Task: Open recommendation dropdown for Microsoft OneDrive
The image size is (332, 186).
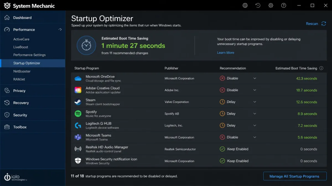Action: (255, 78)
